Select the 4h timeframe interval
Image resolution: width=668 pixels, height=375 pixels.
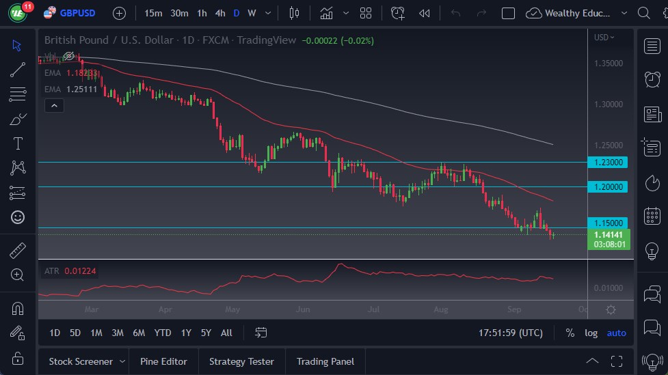pyautogui.click(x=220, y=13)
